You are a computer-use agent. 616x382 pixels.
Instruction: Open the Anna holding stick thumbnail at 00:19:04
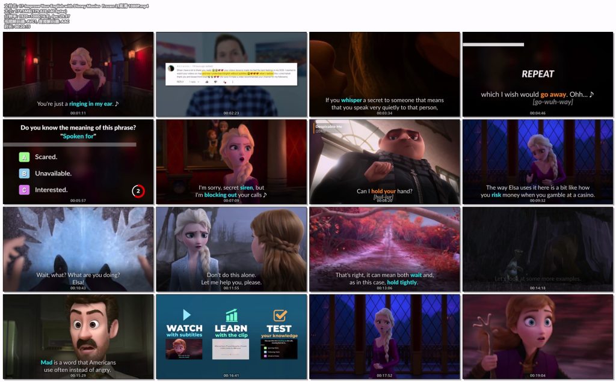click(538, 336)
